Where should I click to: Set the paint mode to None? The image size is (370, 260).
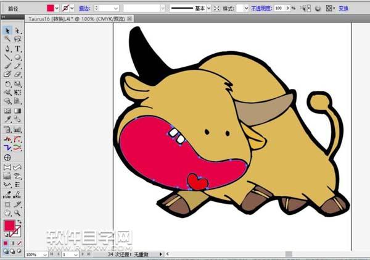(x=20, y=243)
